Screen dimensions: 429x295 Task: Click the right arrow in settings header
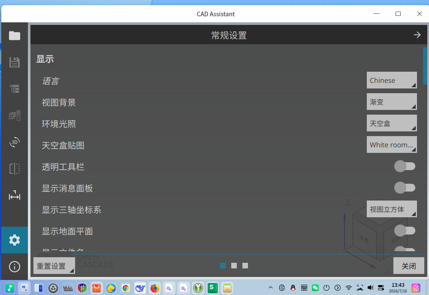click(x=417, y=35)
